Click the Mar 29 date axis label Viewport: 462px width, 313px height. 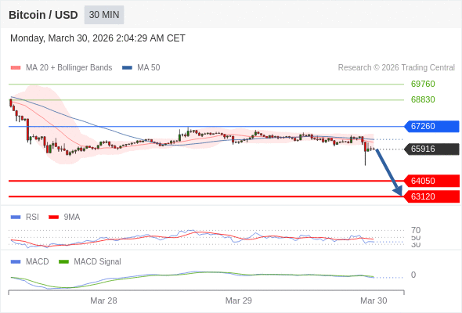[x=239, y=300]
